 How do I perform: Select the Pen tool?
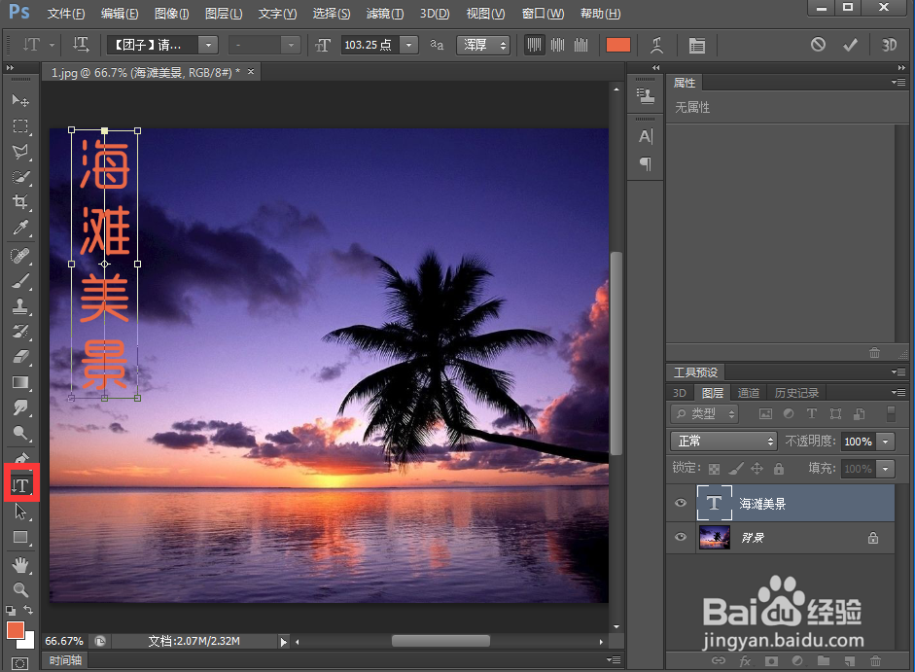(x=20, y=457)
